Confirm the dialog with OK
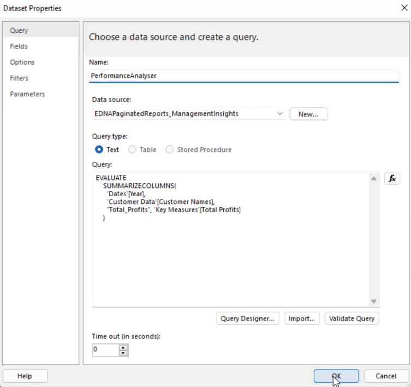411x387 pixels. [336, 376]
